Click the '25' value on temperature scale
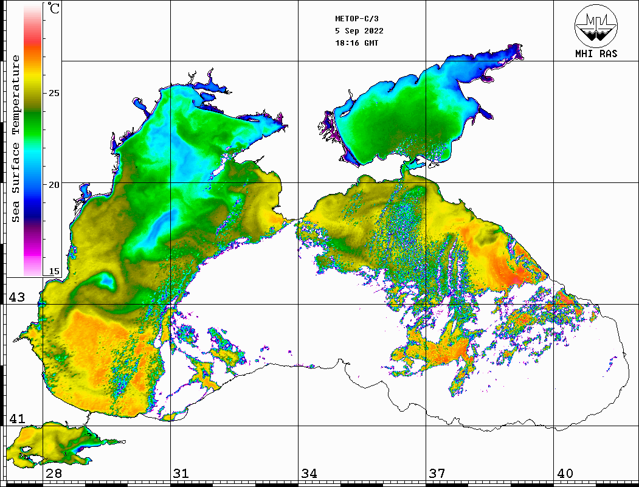The width and height of the screenshot is (639, 487). 54,93
